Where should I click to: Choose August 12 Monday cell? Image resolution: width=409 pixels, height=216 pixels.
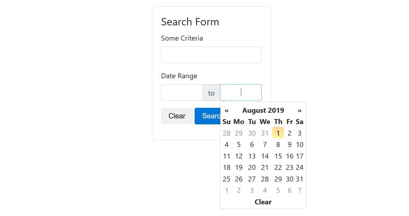point(239,156)
